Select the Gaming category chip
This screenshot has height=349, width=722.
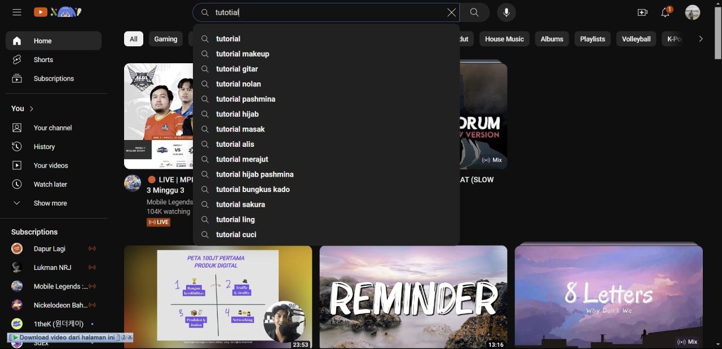coord(165,39)
